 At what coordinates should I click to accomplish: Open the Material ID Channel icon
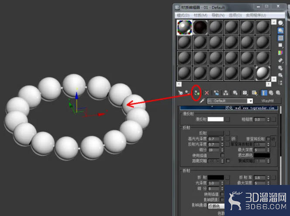[245, 93]
